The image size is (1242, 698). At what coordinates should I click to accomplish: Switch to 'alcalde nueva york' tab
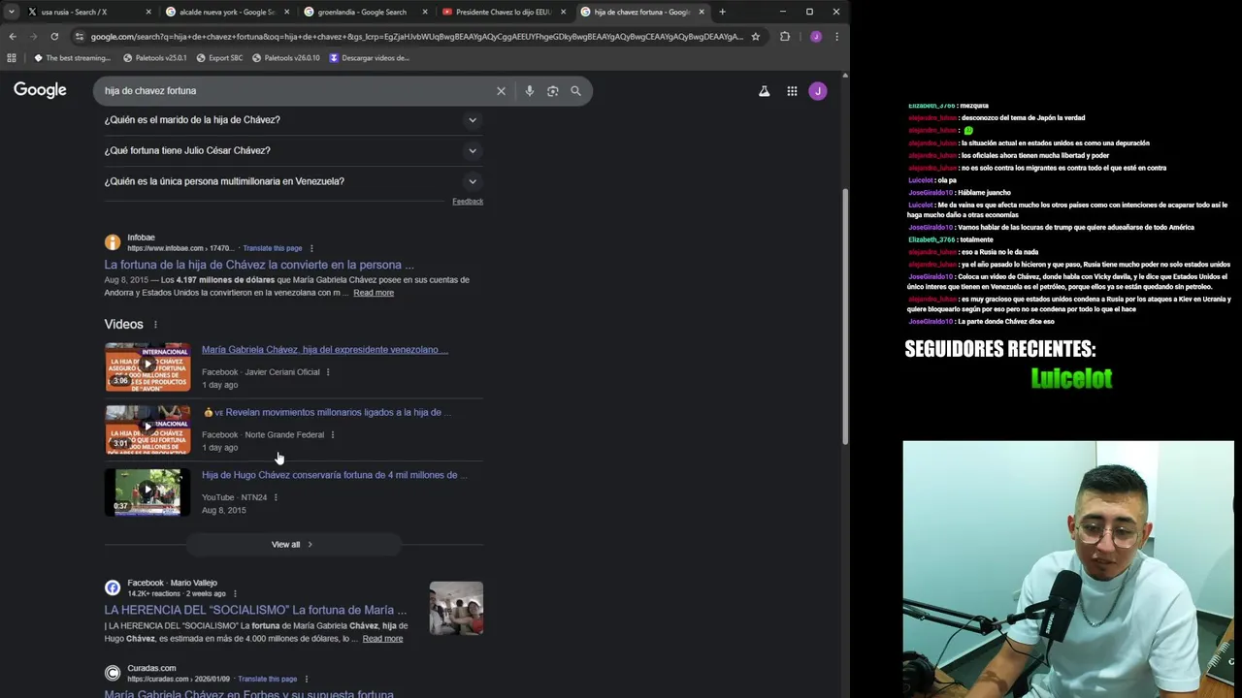[227, 12]
